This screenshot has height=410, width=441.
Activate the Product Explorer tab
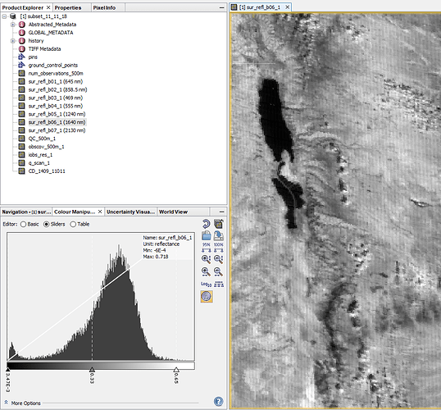point(23,7)
